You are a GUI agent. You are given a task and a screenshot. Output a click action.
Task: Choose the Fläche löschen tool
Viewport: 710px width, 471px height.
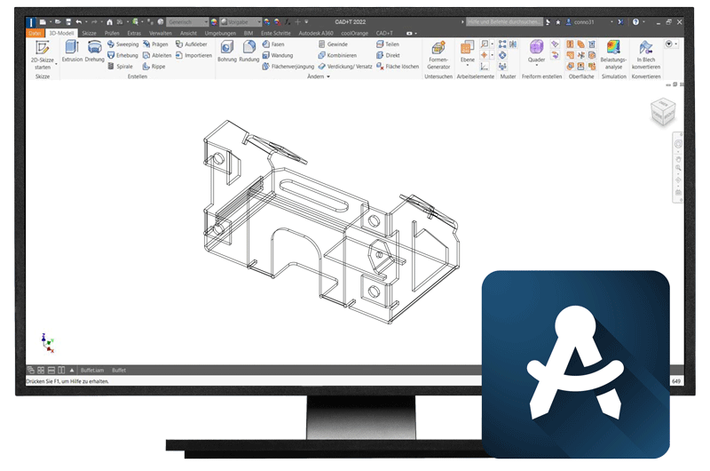click(398, 66)
